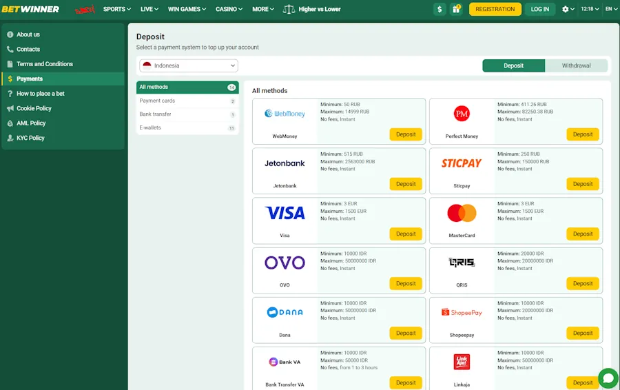620x390 pixels.
Task: Click the KYC Policy sidebar link
Action: pyautogui.click(x=30, y=138)
